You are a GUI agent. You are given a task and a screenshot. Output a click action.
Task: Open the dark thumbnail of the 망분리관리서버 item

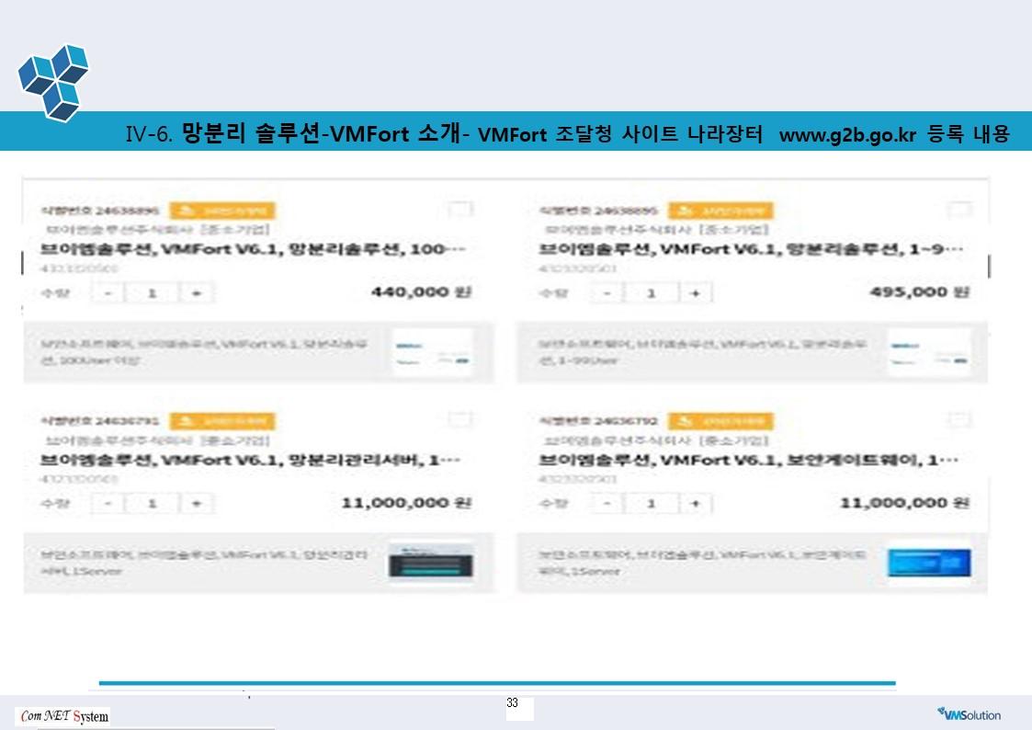431,562
